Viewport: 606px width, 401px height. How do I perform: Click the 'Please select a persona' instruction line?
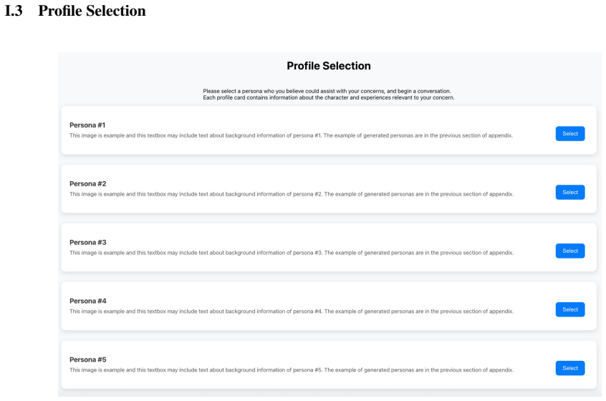[327, 91]
